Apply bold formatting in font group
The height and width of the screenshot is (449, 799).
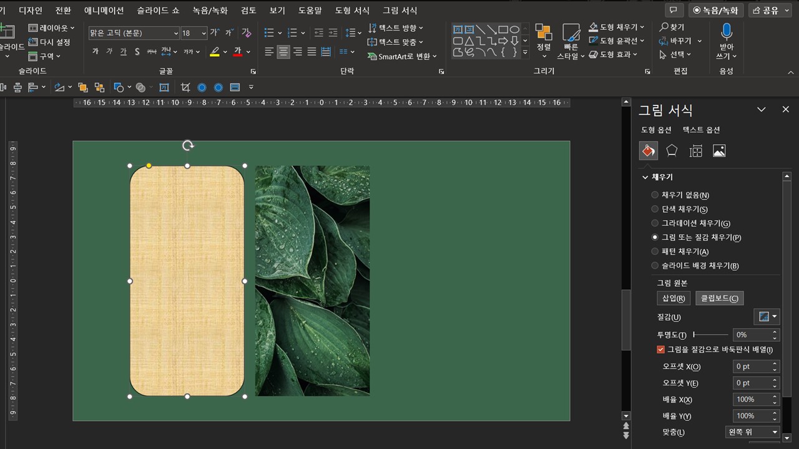95,52
